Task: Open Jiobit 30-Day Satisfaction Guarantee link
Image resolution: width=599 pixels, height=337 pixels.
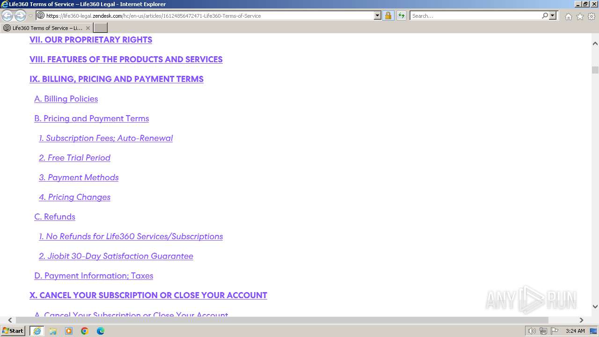Action: pos(116,256)
